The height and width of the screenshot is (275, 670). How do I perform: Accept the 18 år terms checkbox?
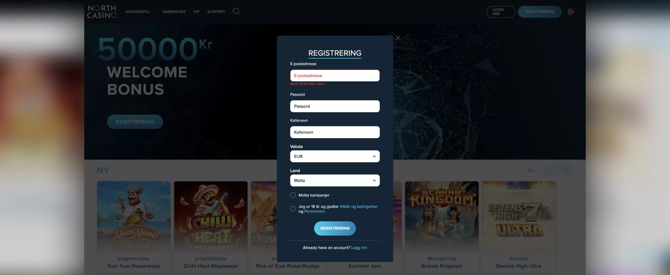point(293,209)
